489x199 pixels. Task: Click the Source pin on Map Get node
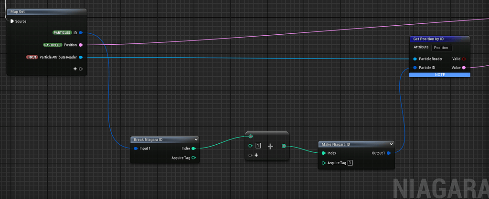click(x=12, y=21)
